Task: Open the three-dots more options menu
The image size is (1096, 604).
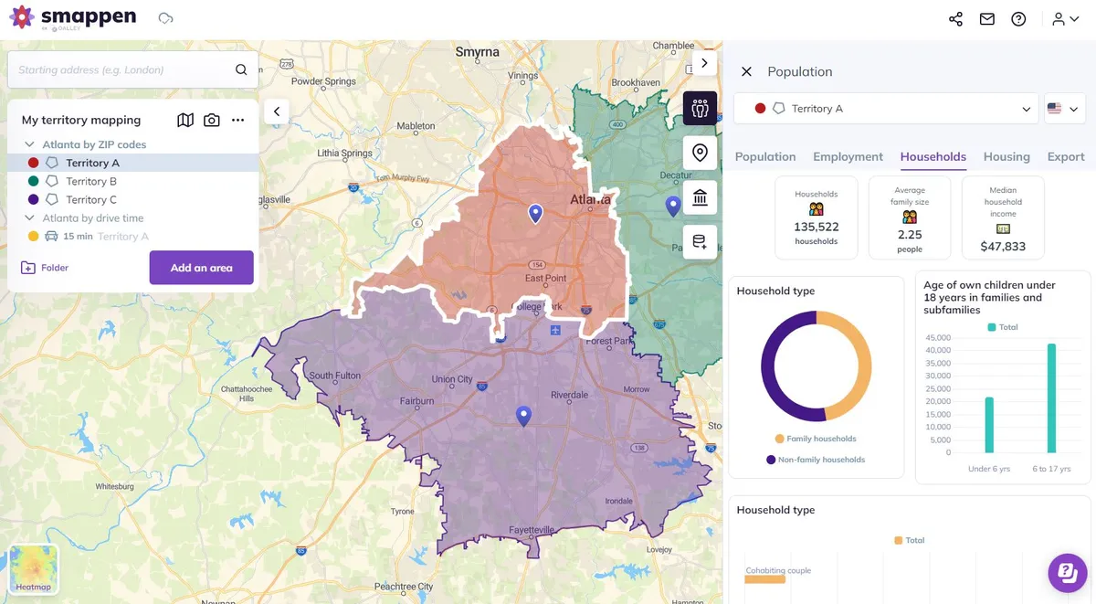Action: (x=238, y=120)
